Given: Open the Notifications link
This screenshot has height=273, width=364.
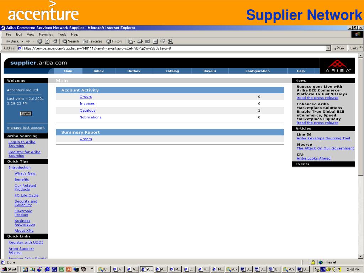Looking at the screenshot, I should [x=90, y=117].
